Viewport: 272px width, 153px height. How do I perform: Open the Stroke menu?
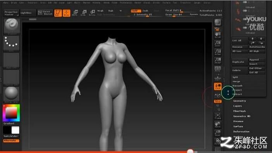click(x=156, y=3)
